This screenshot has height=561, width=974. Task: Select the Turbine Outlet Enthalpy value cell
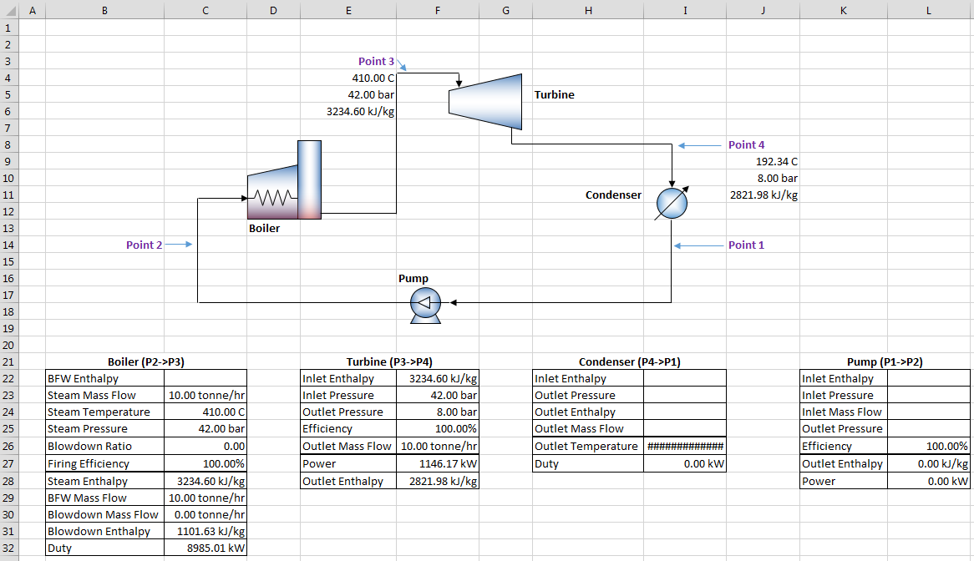pyautogui.click(x=438, y=481)
